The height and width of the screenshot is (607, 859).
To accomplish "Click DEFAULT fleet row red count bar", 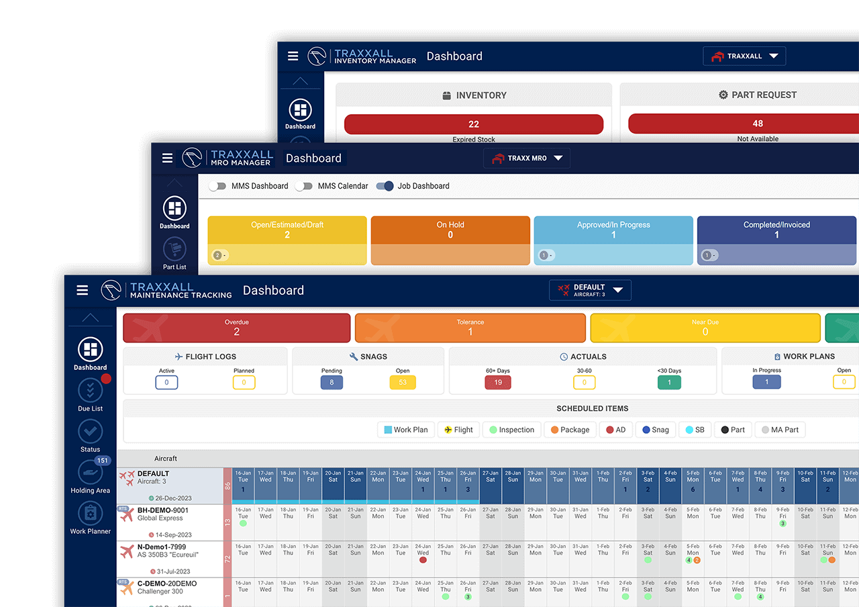I will (x=228, y=486).
